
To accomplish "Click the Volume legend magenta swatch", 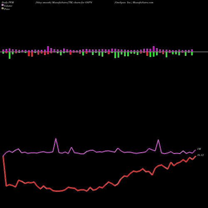I will 2,5.
